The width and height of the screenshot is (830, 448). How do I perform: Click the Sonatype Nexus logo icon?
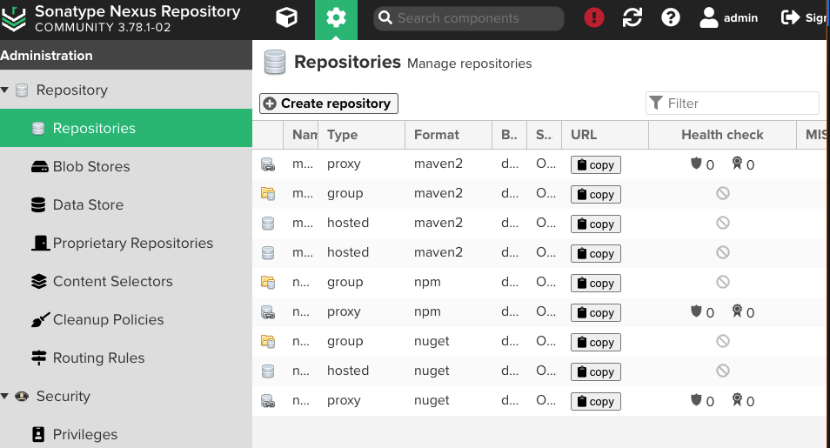click(14, 18)
